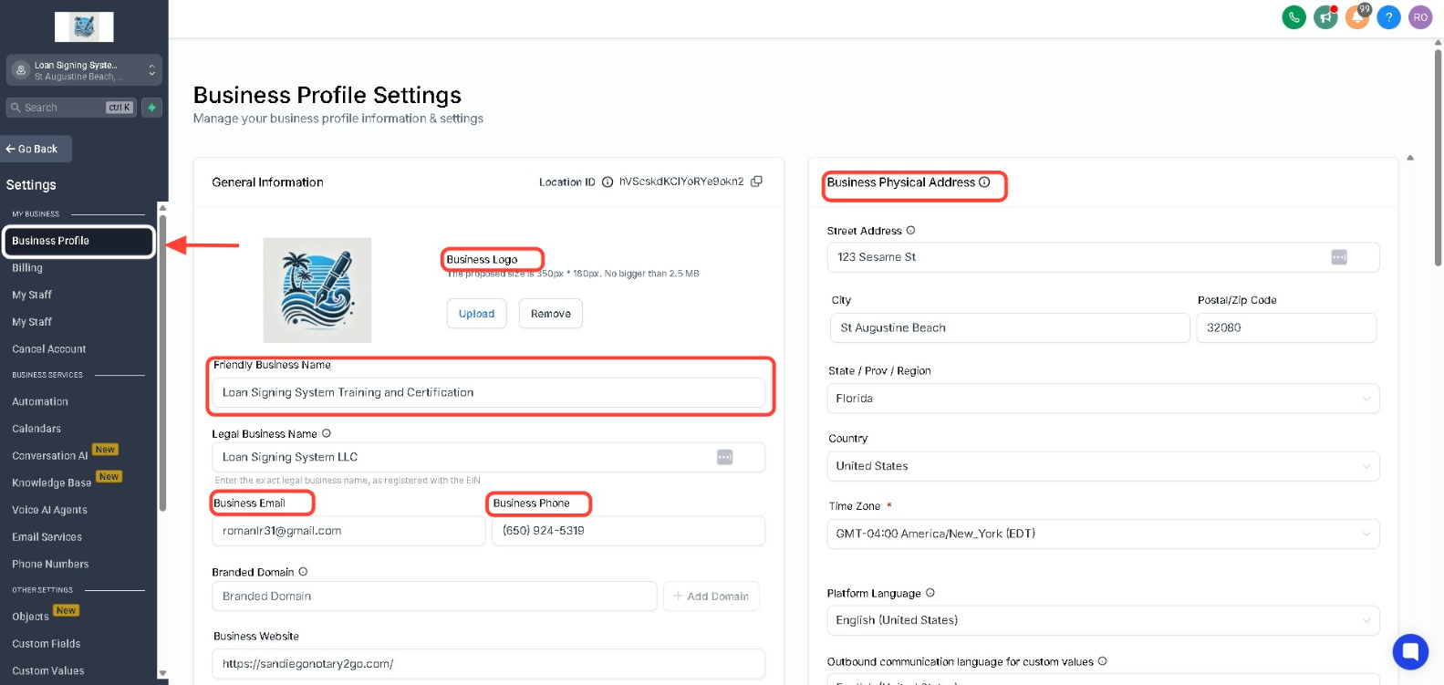This screenshot has width=1444, height=685.
Task: Open the Time Zone dropdown
Action: (1103, 534)
